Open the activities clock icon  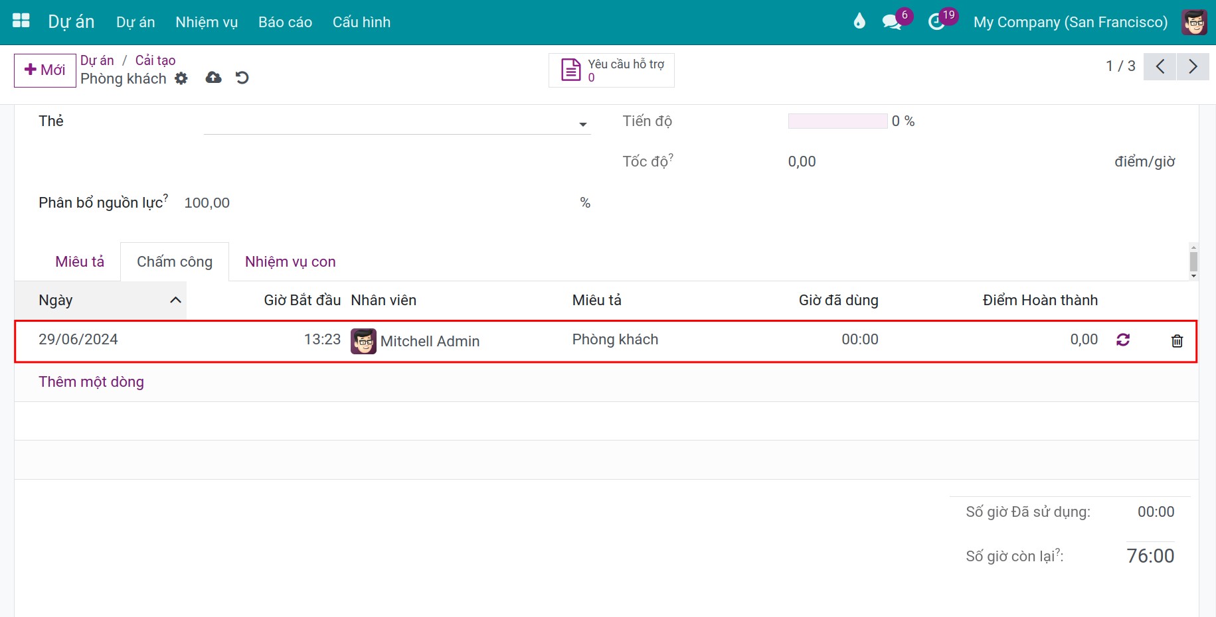point(936,22)
